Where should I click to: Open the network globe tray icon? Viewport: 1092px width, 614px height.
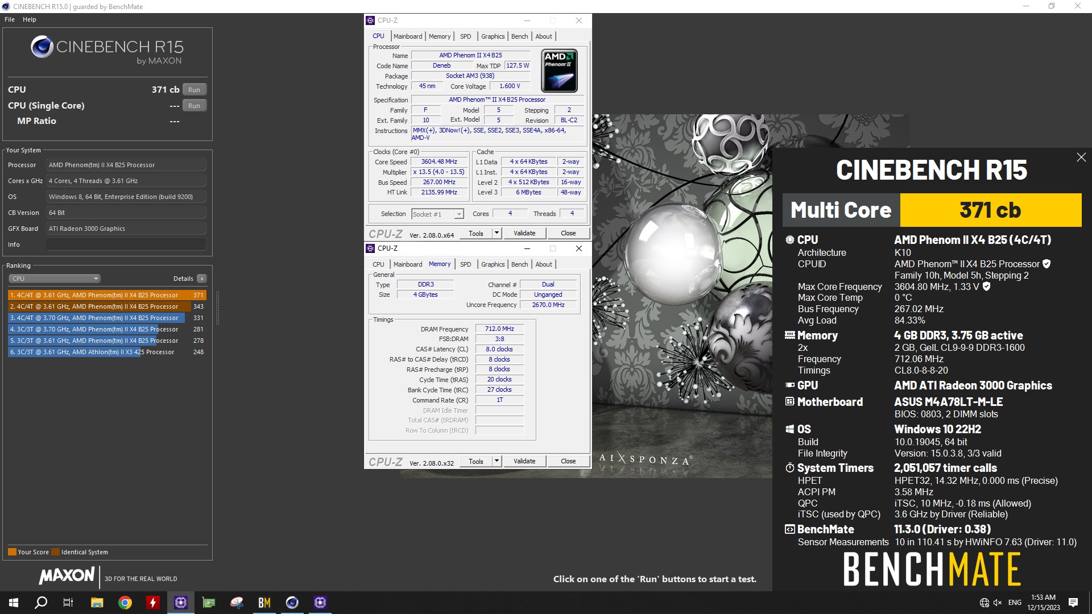pos(985,603)
